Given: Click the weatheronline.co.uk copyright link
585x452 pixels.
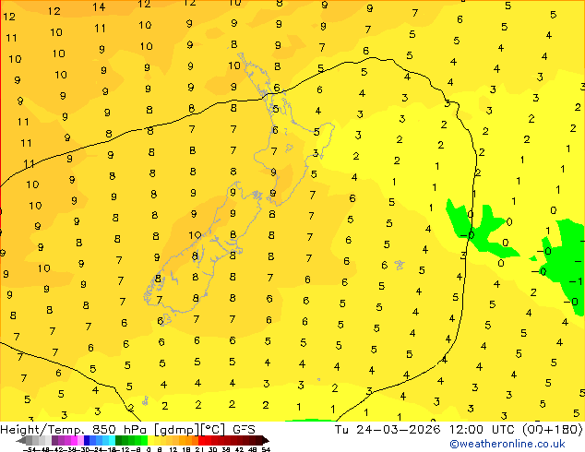Looking at the screenshot, I should (507, 444).
